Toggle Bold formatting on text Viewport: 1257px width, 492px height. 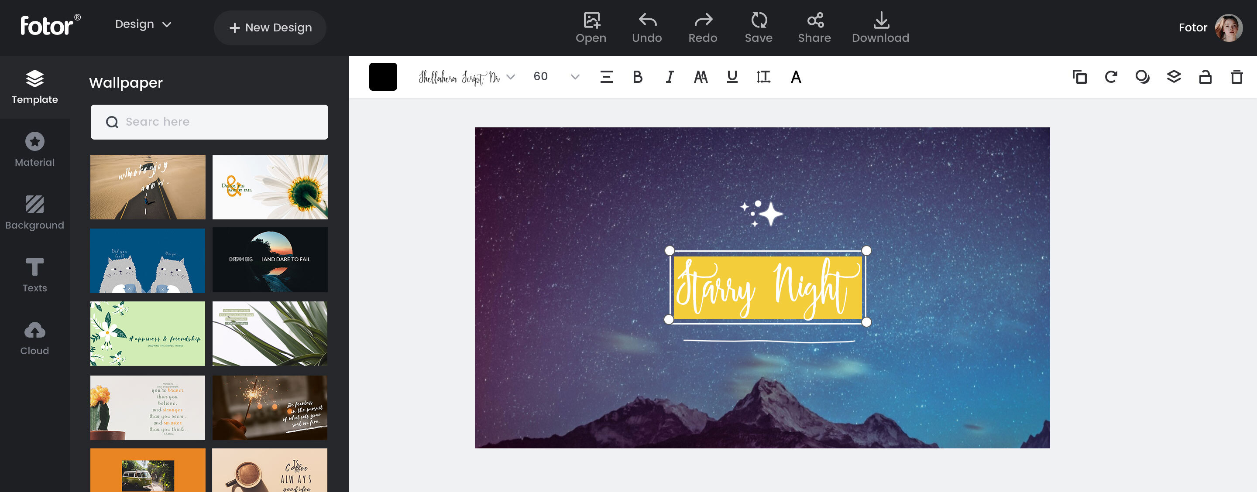(x=637, y=76)
